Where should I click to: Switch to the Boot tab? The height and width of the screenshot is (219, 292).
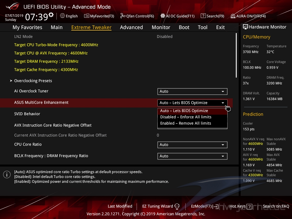pos(184,27)
